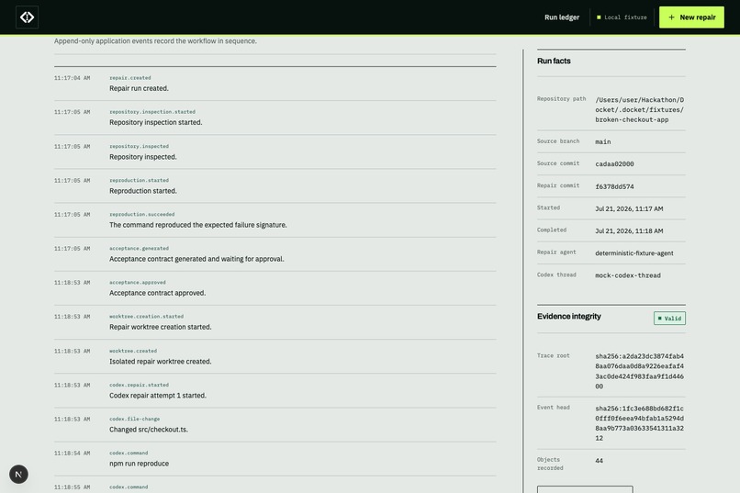Viewport: 740px width, 493px height.
Task: Select the worktree.creation.started event label
Action: pyautogui.click(x=146, y=317)
